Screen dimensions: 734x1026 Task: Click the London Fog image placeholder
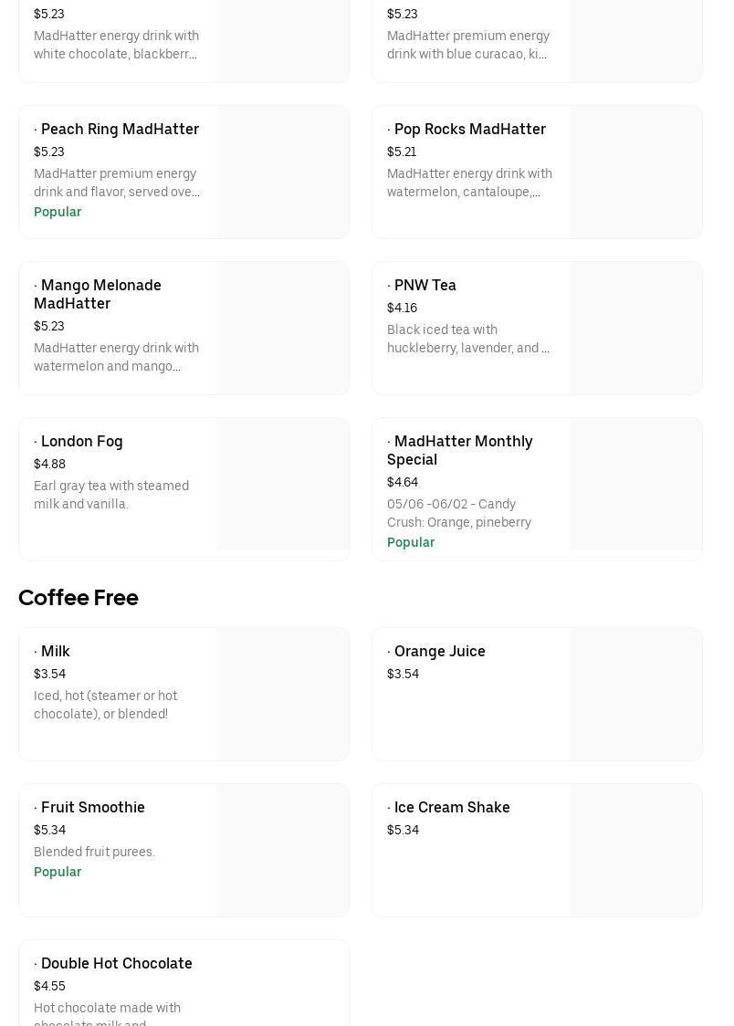tap(282, 485)
